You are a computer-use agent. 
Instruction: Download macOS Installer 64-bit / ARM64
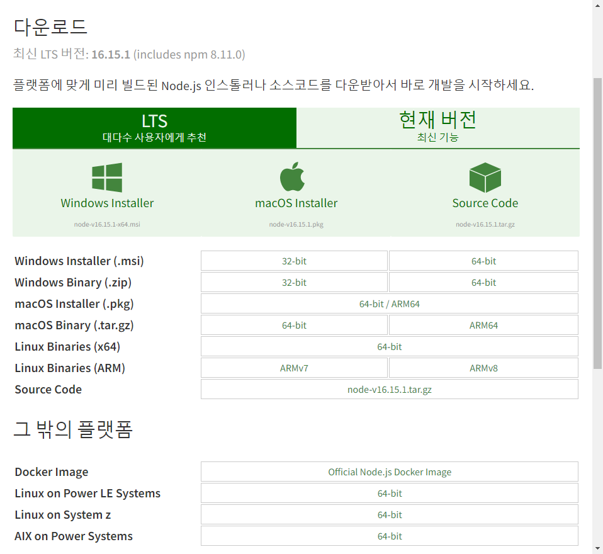390,304
